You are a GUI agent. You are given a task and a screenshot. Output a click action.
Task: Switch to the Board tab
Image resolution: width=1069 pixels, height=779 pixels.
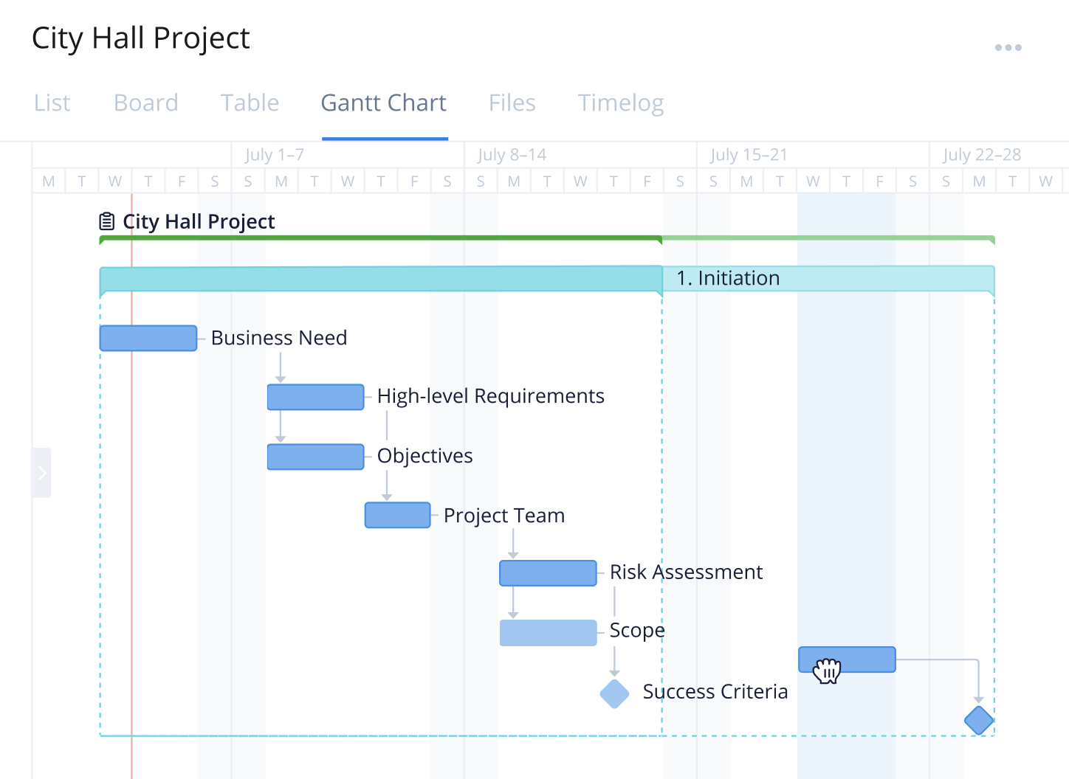pyautogui.click(x=145, y=103)
